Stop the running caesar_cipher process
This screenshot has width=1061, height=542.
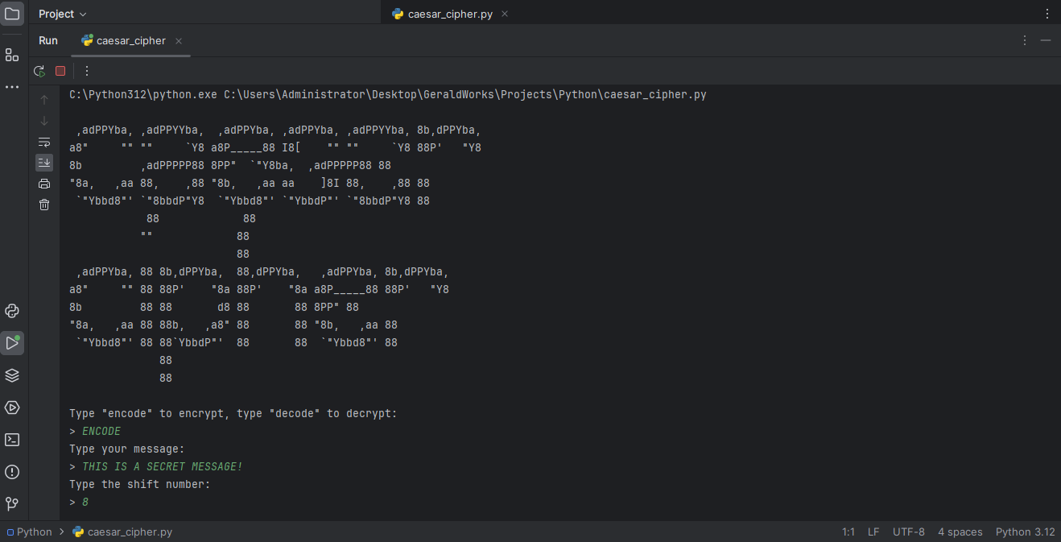pos(60,71)
